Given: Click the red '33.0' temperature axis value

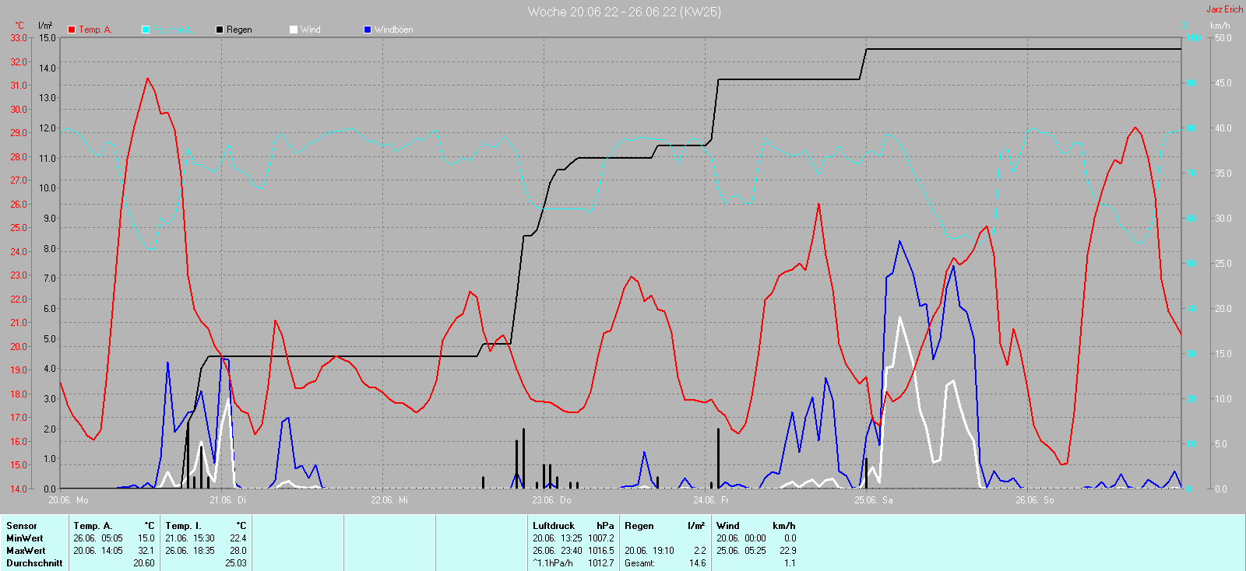Looking at the screenshot, I should coord(19,37).
